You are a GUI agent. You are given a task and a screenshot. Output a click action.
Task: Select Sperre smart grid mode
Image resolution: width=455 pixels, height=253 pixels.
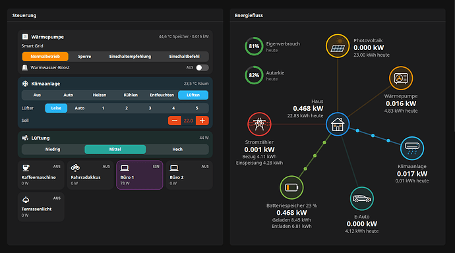point(84,57)
